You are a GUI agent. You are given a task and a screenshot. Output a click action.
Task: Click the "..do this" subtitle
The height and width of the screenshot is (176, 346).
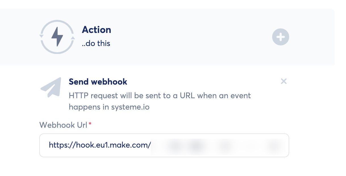click(x=96, y=43)
